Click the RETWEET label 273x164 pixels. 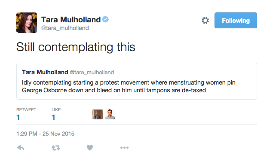click(26, 110)
